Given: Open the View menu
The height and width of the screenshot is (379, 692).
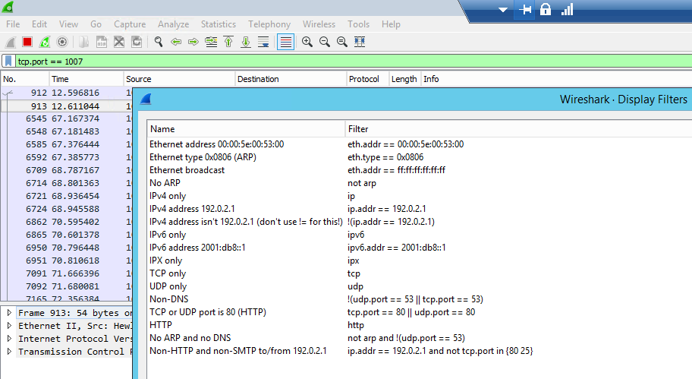Looking at the screenshot, I should 68,24.
